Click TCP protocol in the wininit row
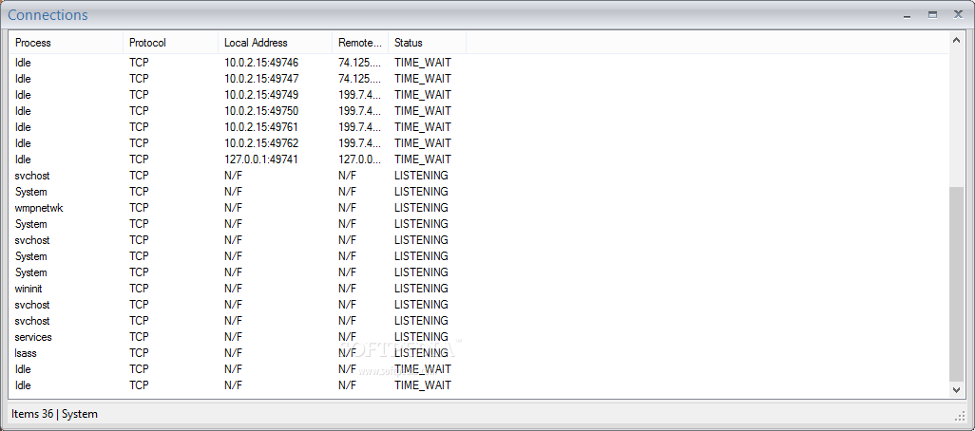The width and height of the screenshot is (975, 431). [x=140, y=289]
